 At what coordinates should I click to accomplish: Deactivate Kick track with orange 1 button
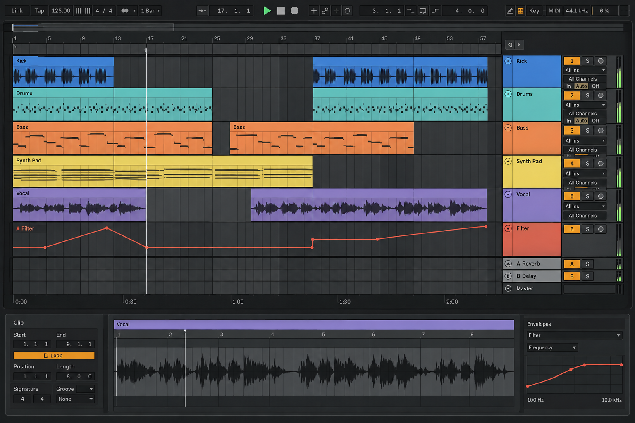click(x=572, y=61)
